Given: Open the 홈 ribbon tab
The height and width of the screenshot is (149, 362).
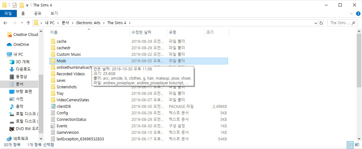Looking at the screenshot, I should point(23,14).
